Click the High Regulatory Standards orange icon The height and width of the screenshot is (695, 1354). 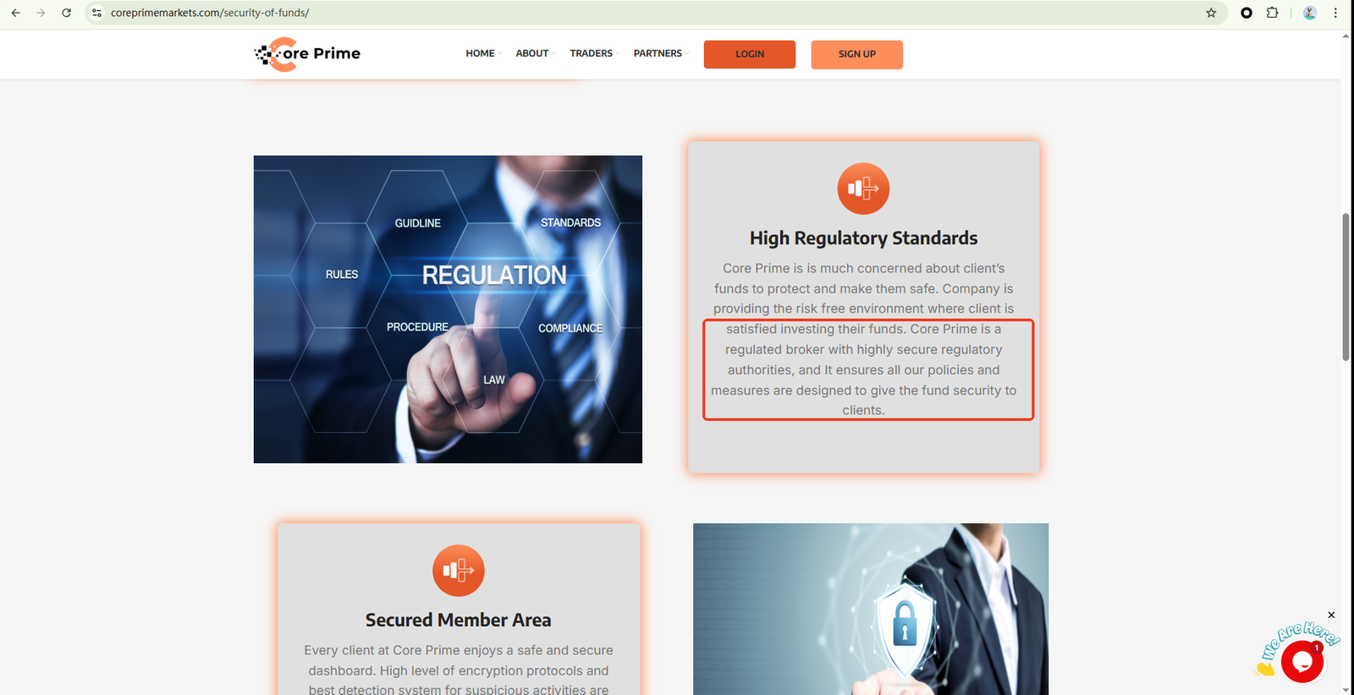click(x=863, y=189)
